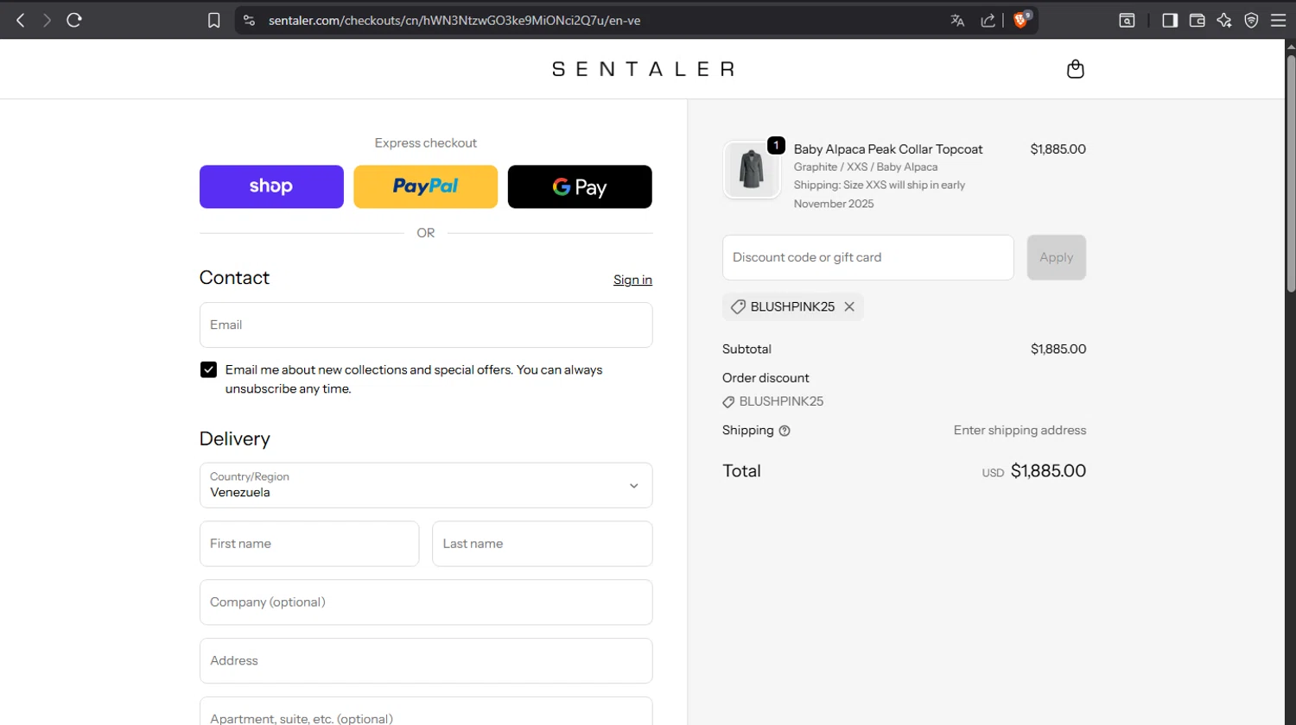The height and width of the screenshot is (725, 1296).
Task: Focus the Last name field
Action: tap(543, 544)
